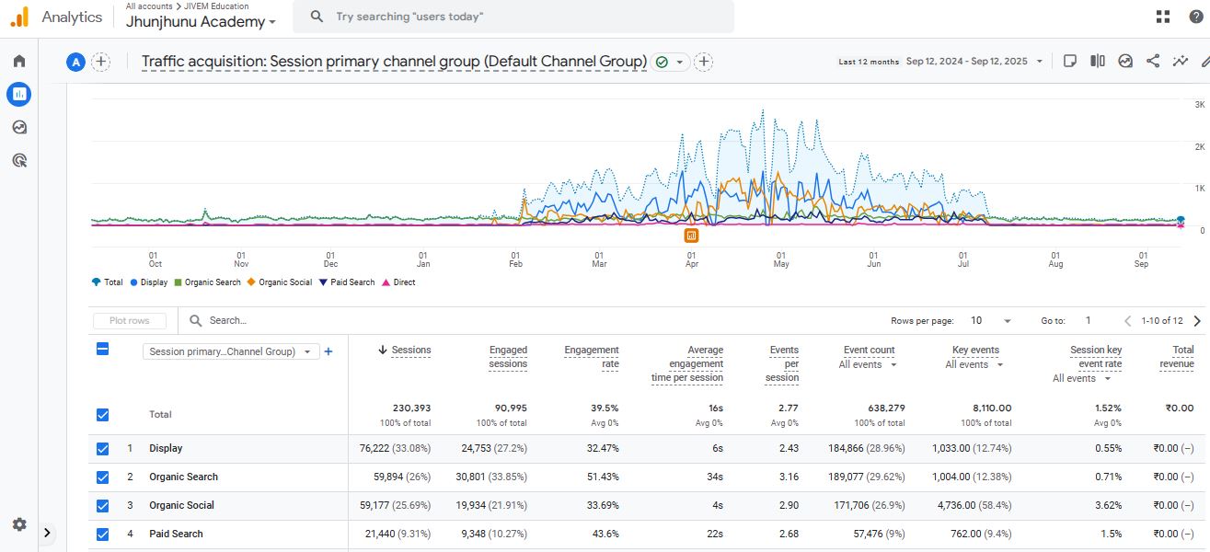Screen dimensions: 1210x552
Task: Uncheck the Organic Social row checkbox
Action: click(102, 506)
